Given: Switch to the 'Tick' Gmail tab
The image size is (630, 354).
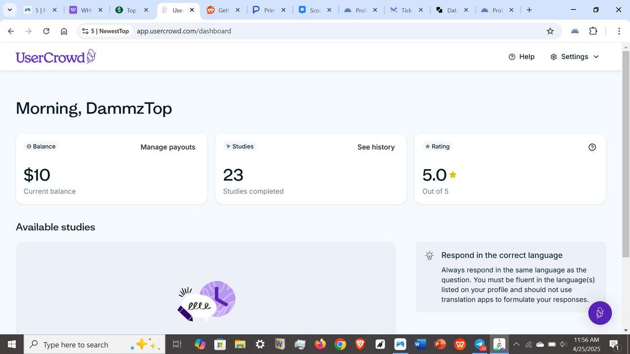Looking at the screenshot, I should [402, 10].
